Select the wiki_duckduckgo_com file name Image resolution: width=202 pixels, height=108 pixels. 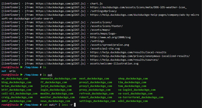133,101
